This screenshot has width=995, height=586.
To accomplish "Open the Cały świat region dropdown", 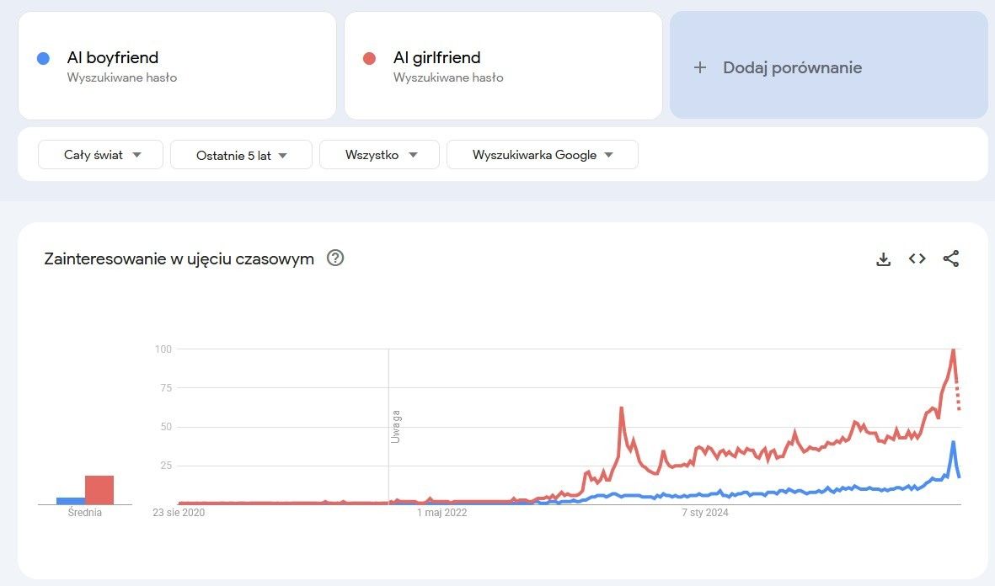I will tap(100, 155).
